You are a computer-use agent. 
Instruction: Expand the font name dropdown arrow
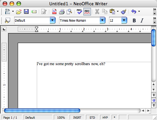point(102,20)
